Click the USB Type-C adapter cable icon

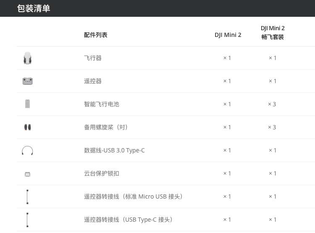[27, 220]
